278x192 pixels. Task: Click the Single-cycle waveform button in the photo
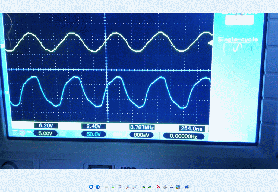(x=238, y=47)
